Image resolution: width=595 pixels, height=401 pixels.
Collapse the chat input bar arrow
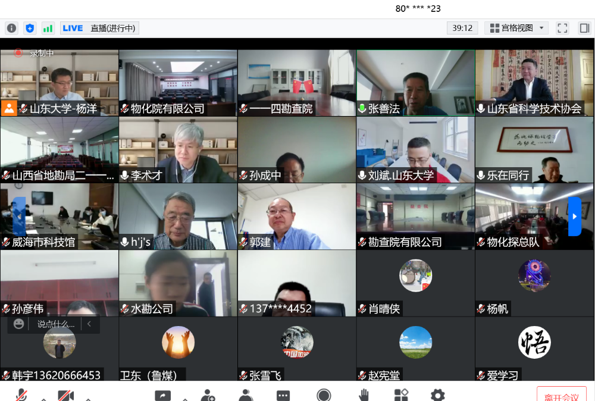click(89, 324)
